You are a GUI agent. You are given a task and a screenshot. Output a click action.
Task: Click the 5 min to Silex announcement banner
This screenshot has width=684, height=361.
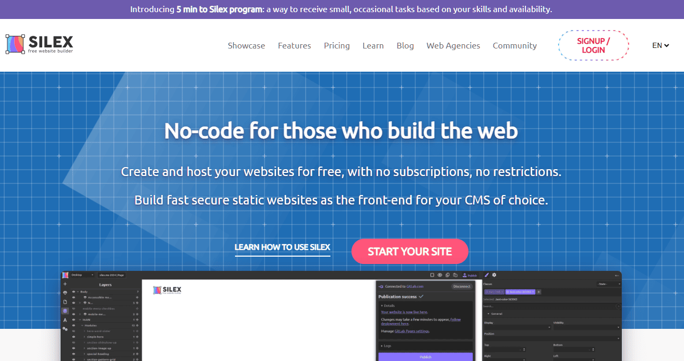pos(341,9)
